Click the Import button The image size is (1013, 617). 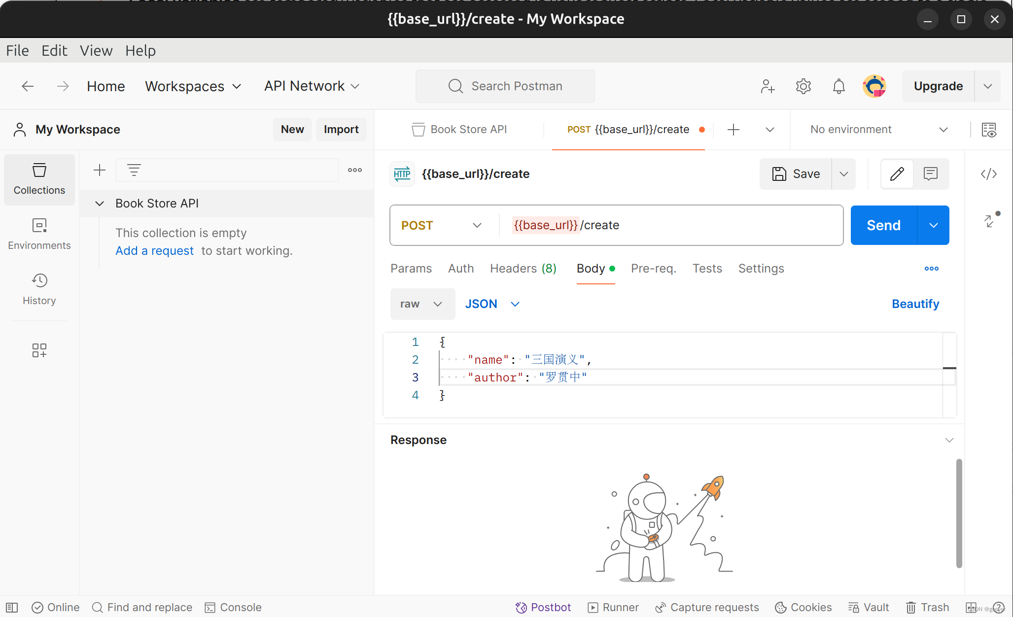pos(341,130)
